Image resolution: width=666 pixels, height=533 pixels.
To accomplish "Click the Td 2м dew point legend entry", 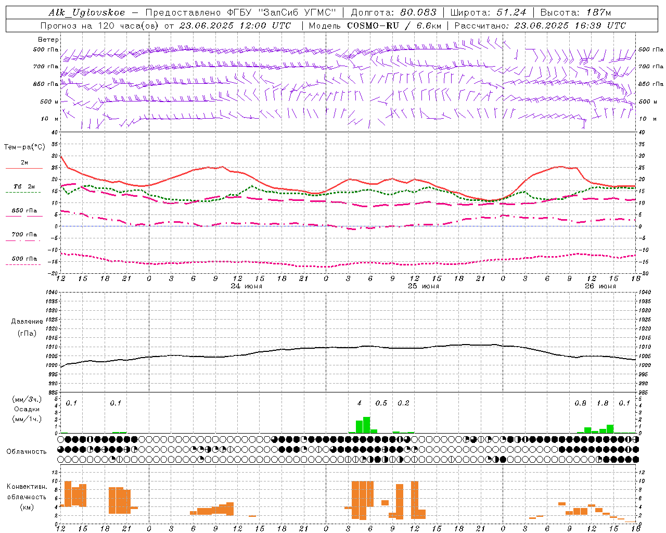I will [x=24, y=186].
